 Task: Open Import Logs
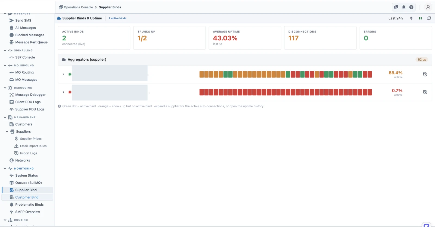coord(29,153)
